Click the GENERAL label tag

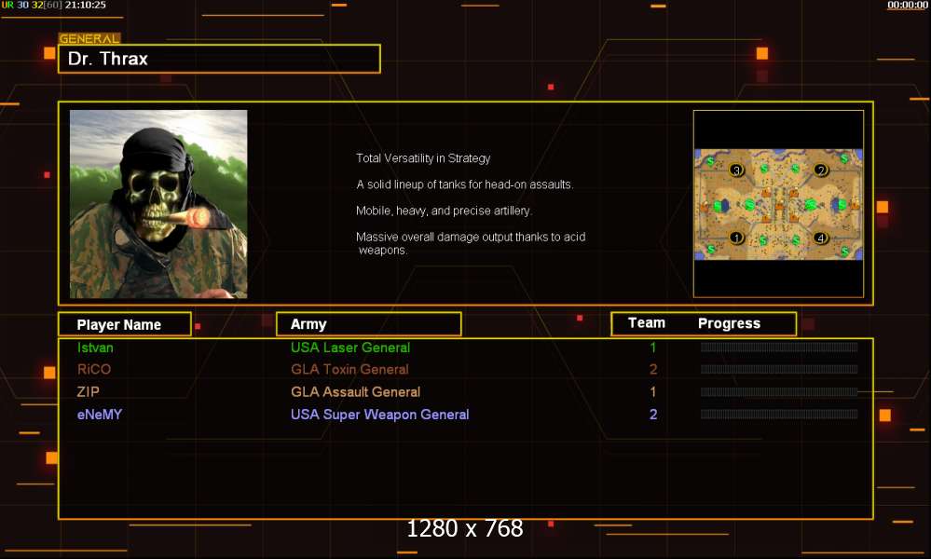pos(89,38)
